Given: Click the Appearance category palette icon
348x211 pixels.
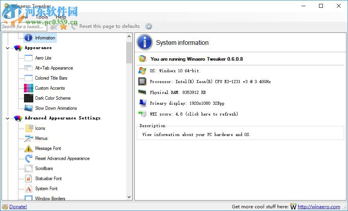Looking at the screenshot, I should point(18,48).
